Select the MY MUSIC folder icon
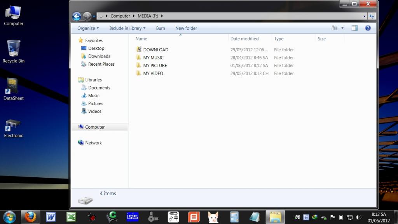 point(139,58)
